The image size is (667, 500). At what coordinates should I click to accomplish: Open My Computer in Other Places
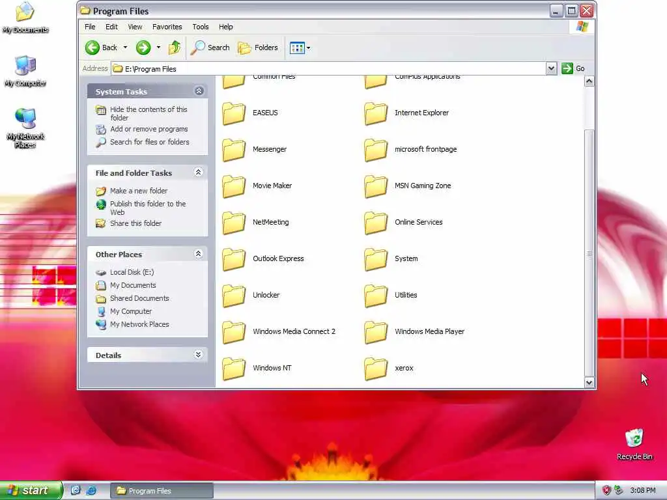(130, 311)
